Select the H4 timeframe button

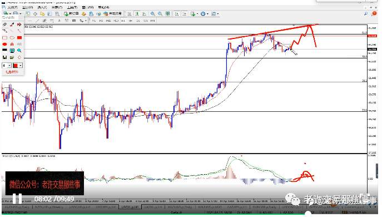tap(131, 21)
